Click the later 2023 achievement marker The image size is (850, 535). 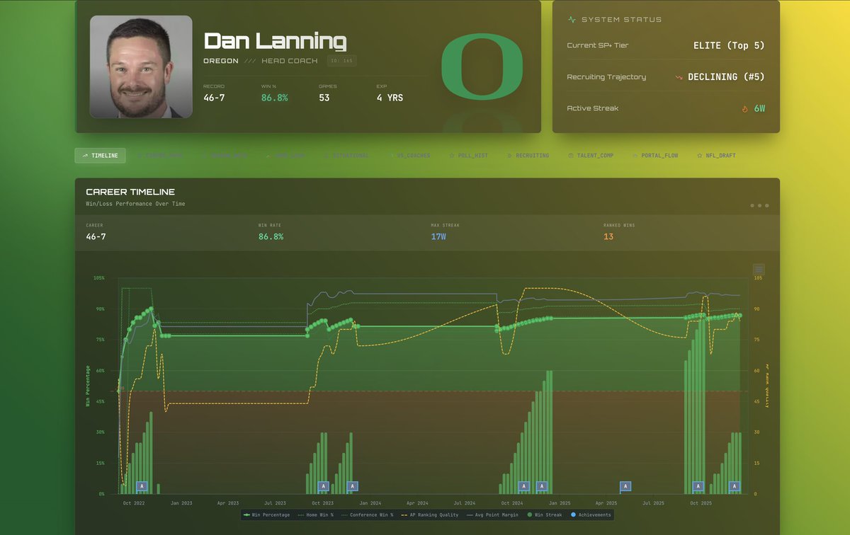click(x=353, y=486)
